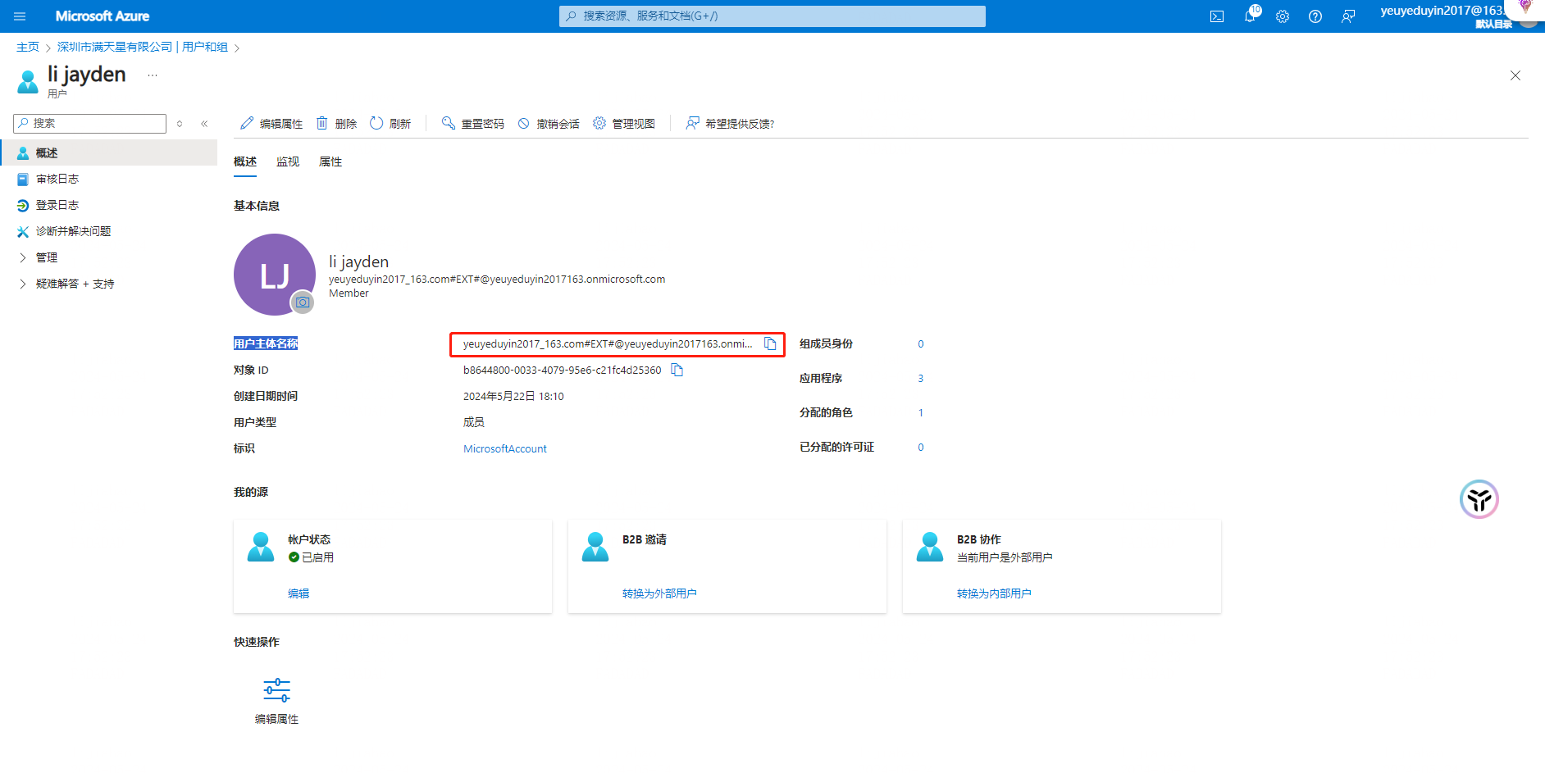Click 编辑 under 帐户状态 card
The height and width of the screenshot is (773, 1545).
click(x=299, y=593)
